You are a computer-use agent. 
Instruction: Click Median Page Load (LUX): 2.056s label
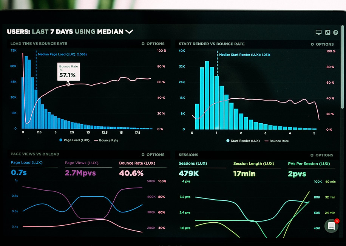click(62, 54)
